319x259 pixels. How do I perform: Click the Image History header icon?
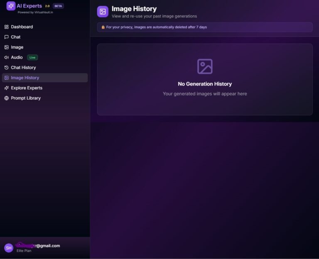pos(103,12)
